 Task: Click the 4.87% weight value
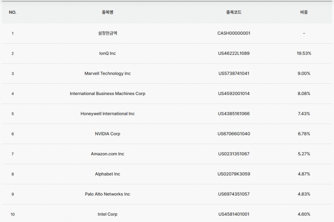304,174
